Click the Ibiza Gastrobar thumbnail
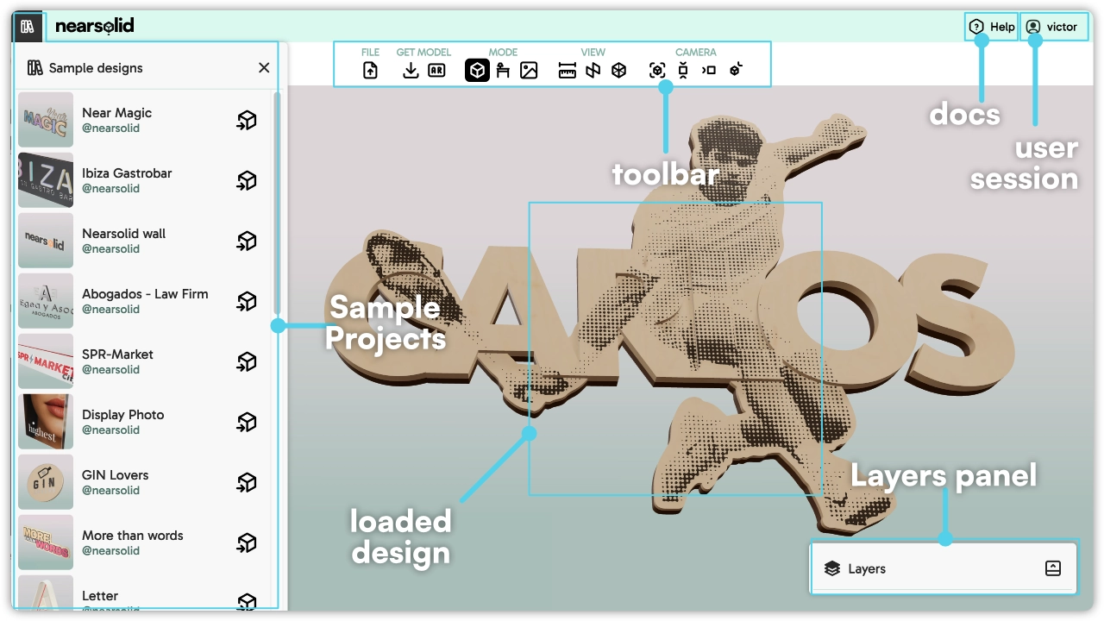The image size is (1104, 621). click(x=45, y=180)
